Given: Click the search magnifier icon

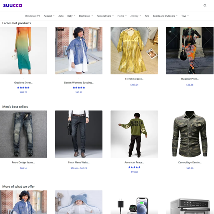Looking at the screenshot, I should coord(205,5).
